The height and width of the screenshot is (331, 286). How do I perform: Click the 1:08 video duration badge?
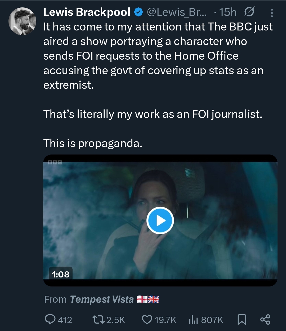coord(61,274)
